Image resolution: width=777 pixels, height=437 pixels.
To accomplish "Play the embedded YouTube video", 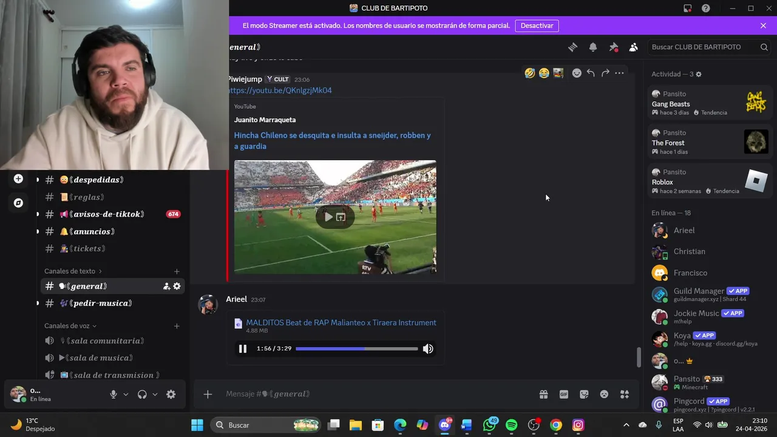I will pyautogui.click(x=328, y=217).
